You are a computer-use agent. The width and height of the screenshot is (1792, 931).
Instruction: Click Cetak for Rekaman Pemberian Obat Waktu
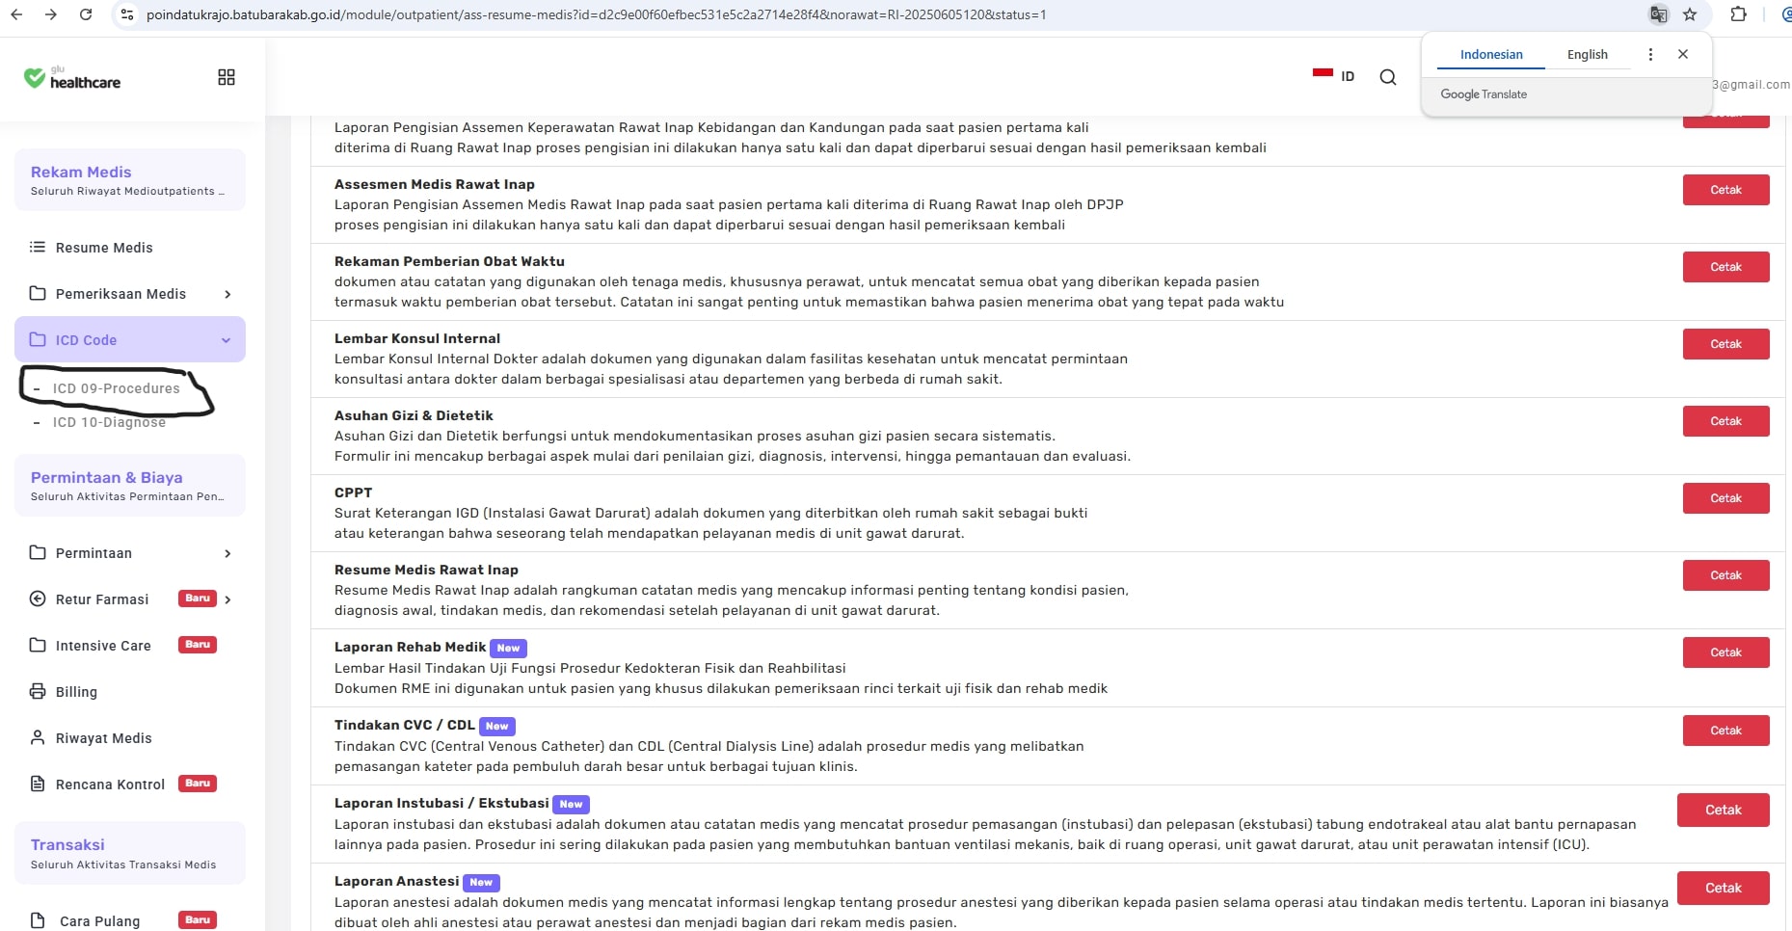(x=1725, y=267)
